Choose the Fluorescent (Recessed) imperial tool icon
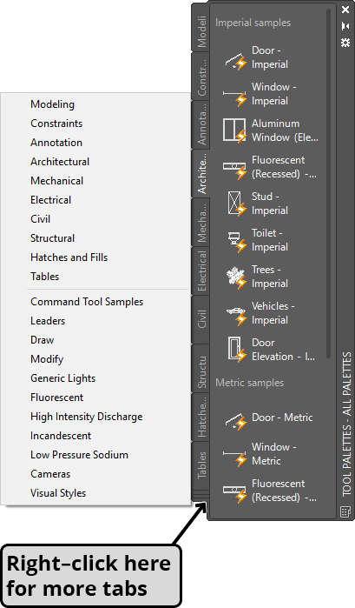The width and height of the screenshot is (355, 608). tap(235, 170)
